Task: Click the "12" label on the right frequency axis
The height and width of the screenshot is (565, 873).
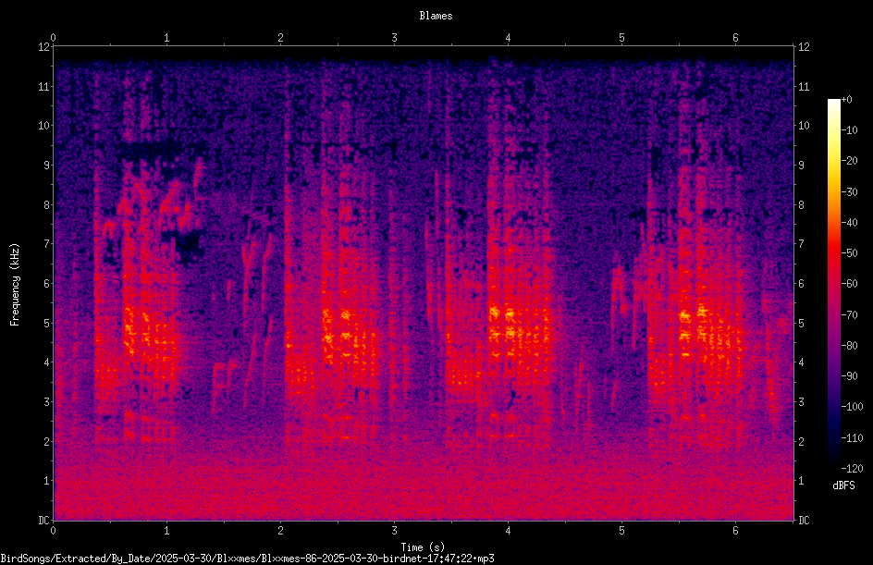Action: pyautogui.click(x=804, y=47)
